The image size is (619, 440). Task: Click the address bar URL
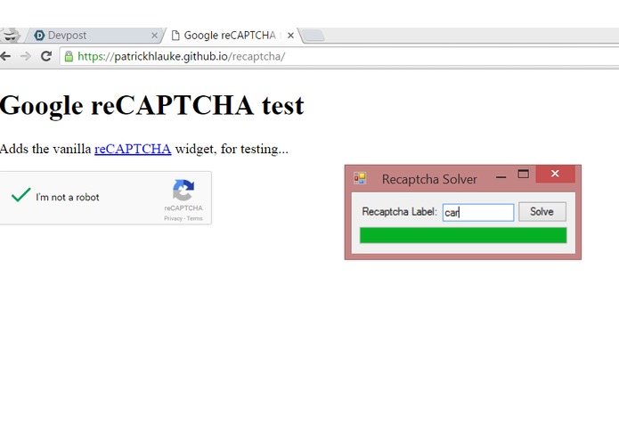(181, 56)
